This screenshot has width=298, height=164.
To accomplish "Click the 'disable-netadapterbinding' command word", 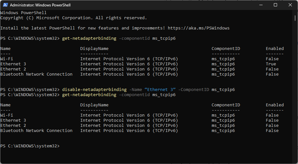I will click(94, 90).
